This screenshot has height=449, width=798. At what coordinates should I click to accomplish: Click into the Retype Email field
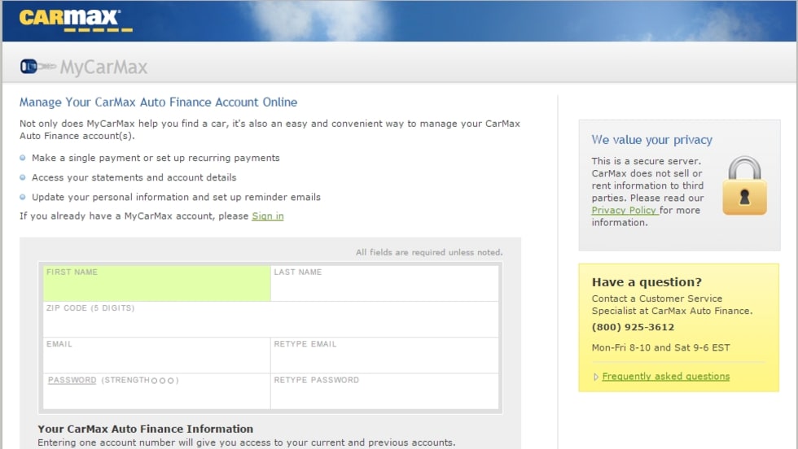point(384,359)
